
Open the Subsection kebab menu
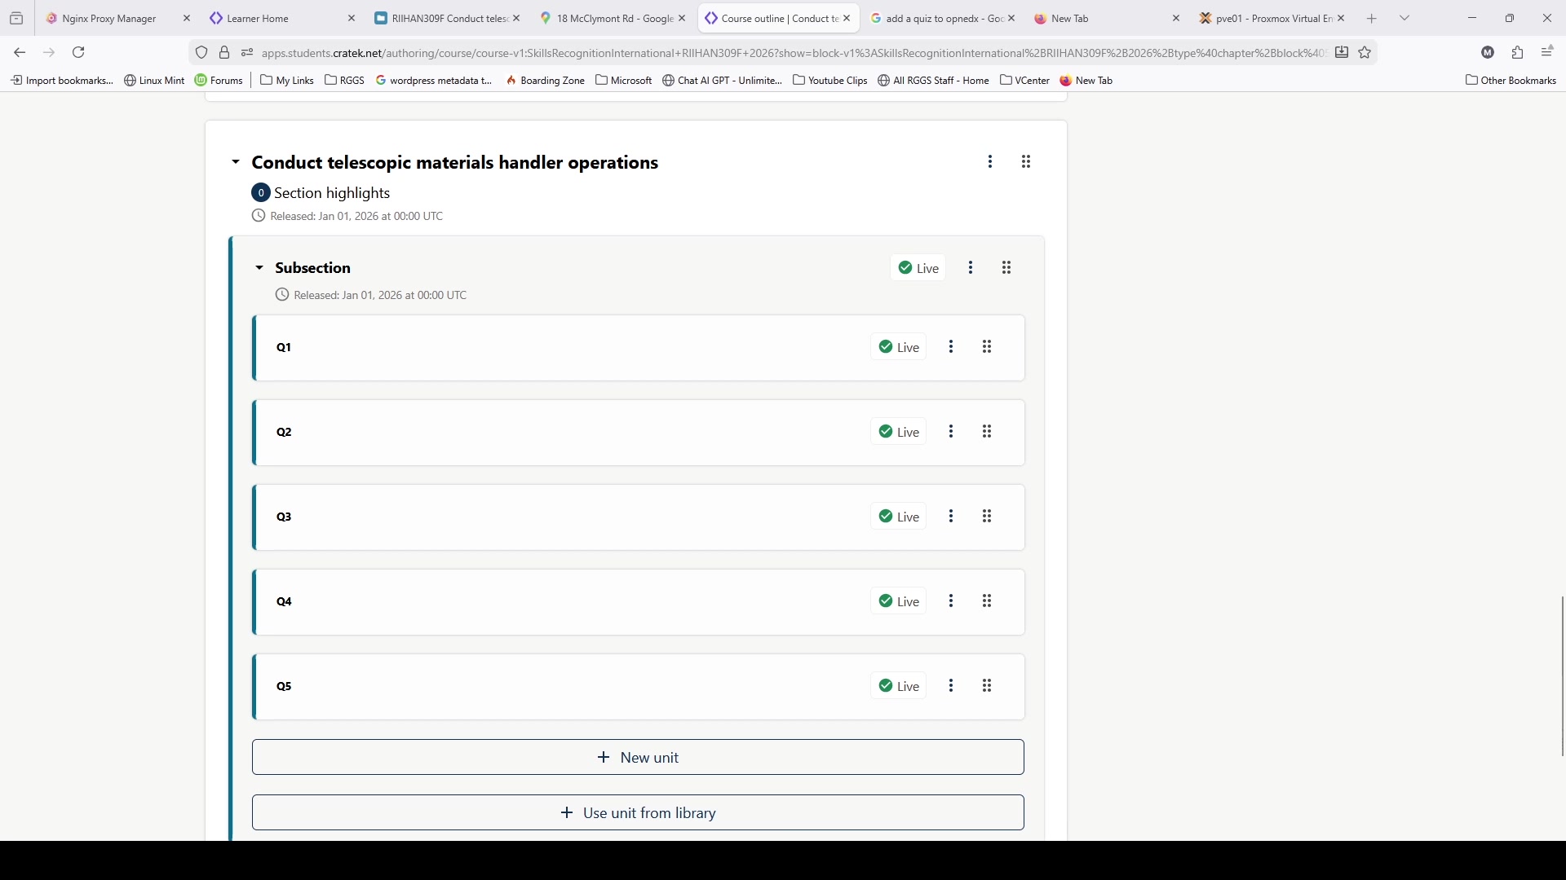[x=971, y=268]
